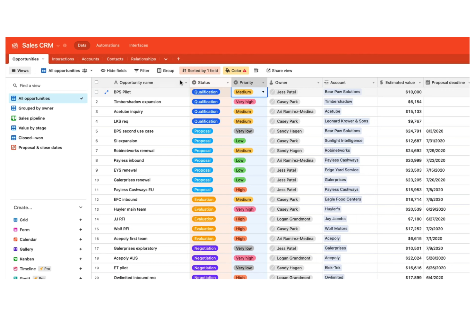This screenshot has height=316, width=475.
Task: Toggle the Views sidebar
Action: pyautogui.click(x=20, y=70)
